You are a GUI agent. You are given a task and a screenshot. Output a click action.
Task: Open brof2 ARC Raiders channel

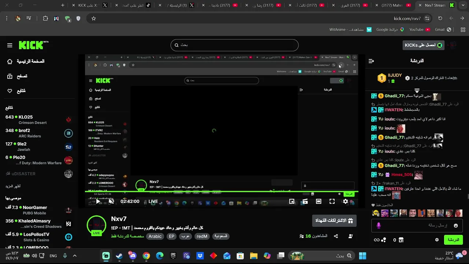tap(39, 133)
